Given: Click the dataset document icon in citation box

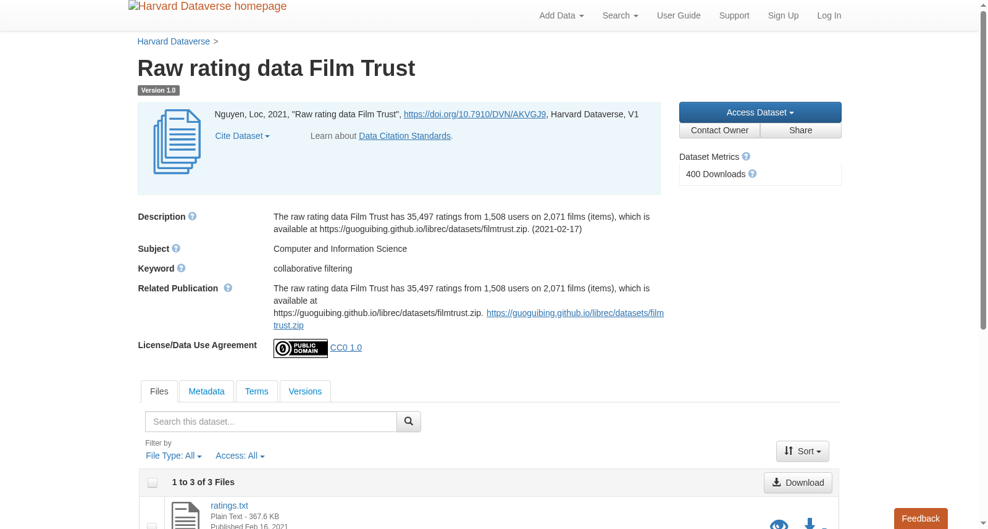Looking at the screenshot, I should pyautogui.click(x=177, y=141).
